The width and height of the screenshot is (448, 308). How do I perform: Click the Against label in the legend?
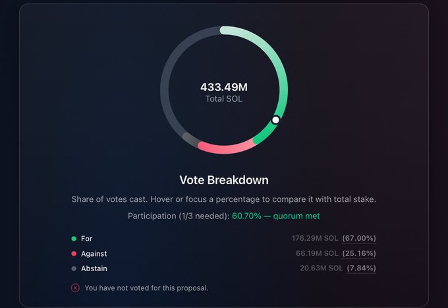tap(94, 254)
